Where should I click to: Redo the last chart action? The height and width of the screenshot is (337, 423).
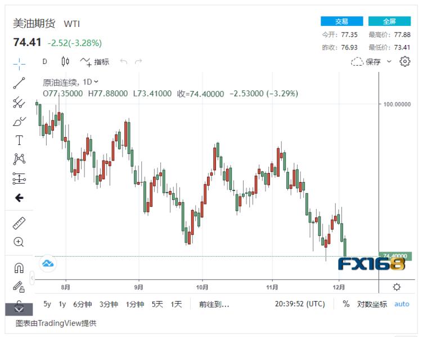(x=138, y=62)
